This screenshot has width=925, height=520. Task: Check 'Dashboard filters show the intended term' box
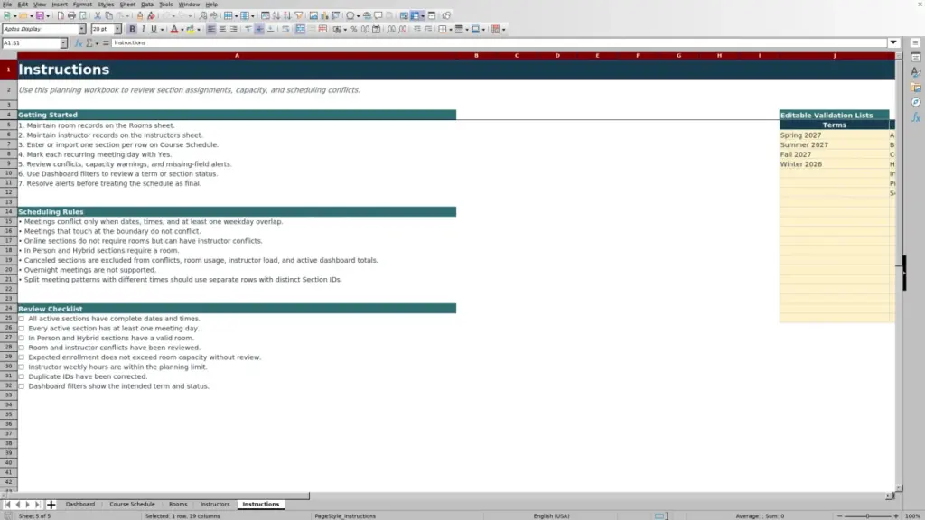22,386
